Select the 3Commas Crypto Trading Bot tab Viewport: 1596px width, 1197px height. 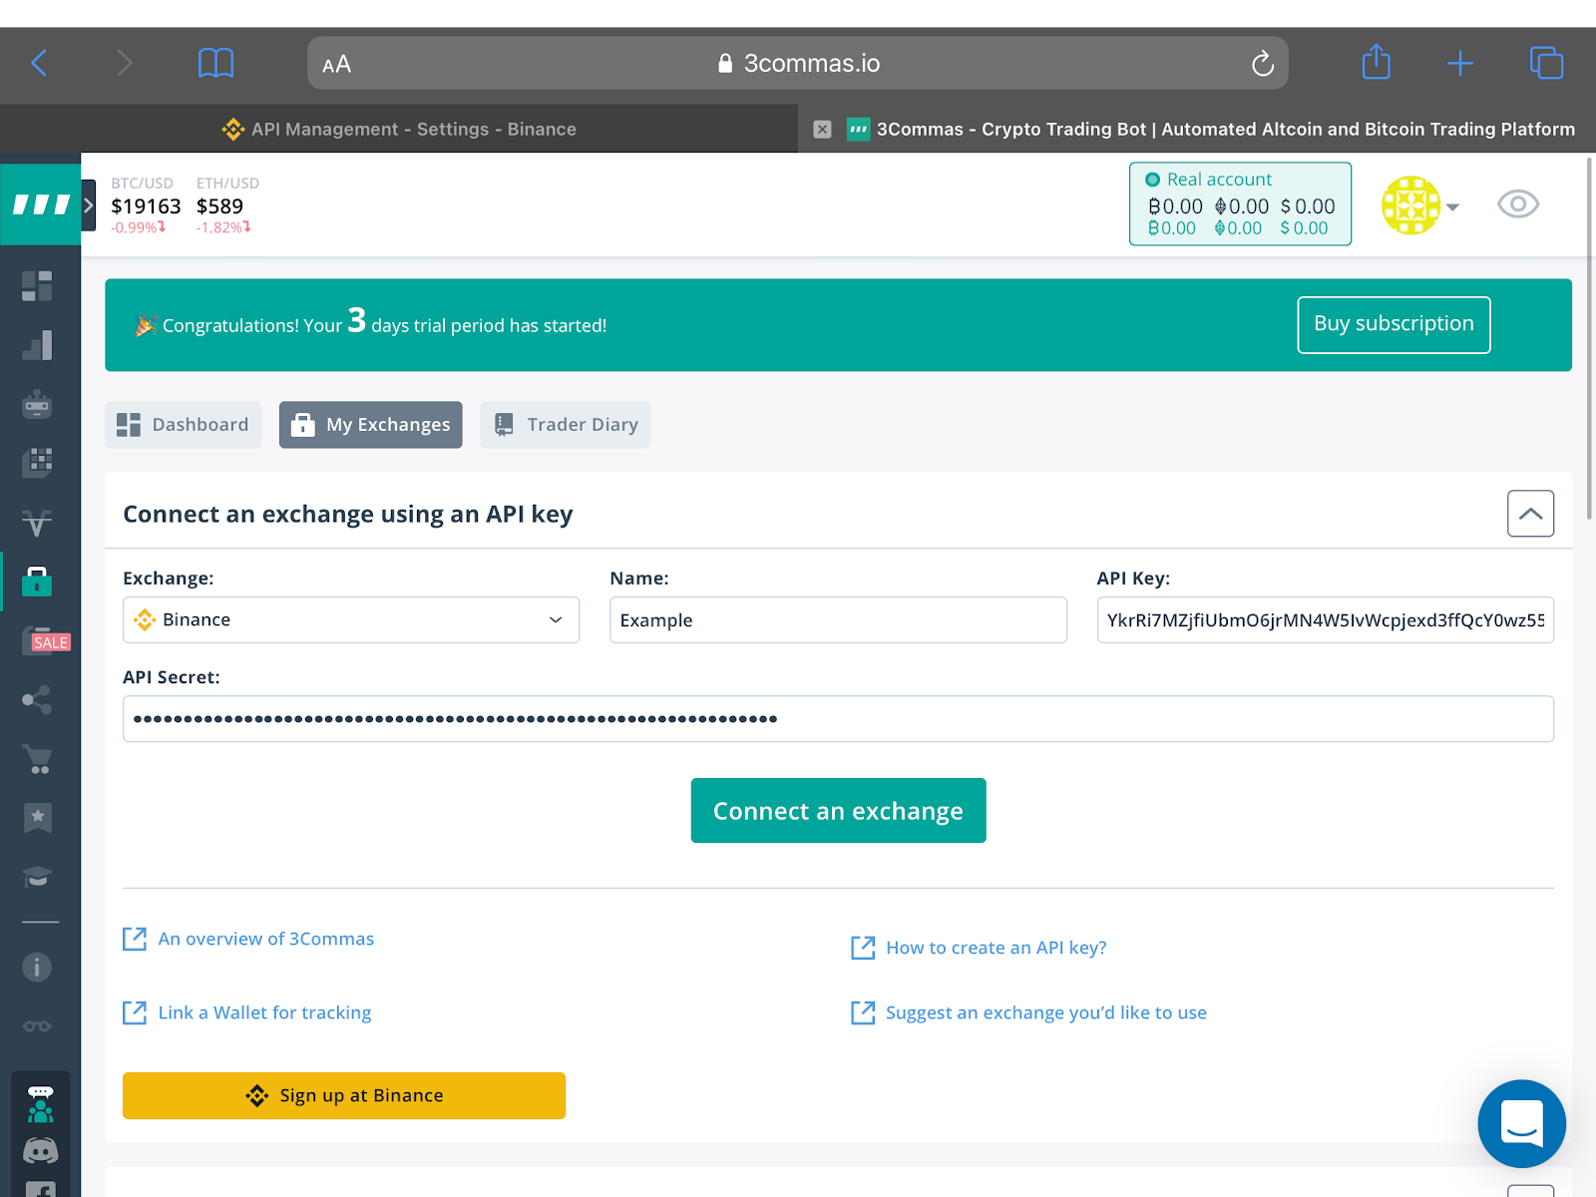(1197, 129)
